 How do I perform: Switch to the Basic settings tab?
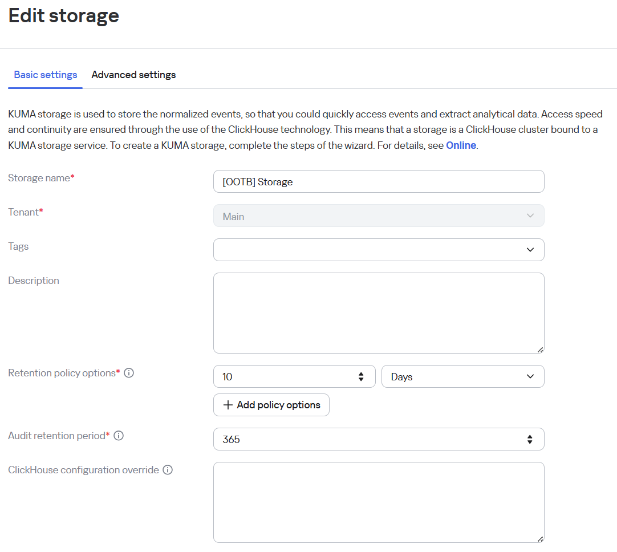(x=45, y=75)
